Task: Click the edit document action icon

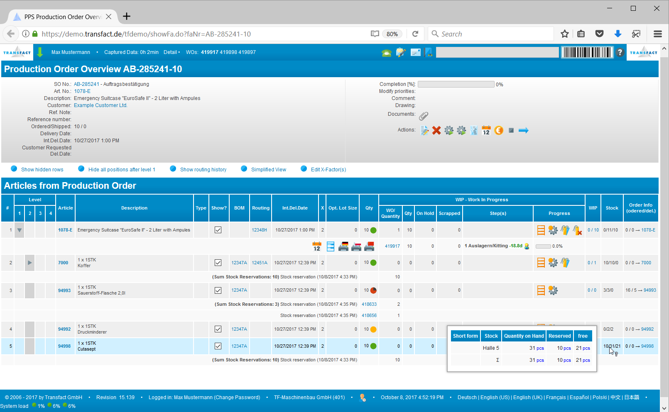Action: [424, 131]
